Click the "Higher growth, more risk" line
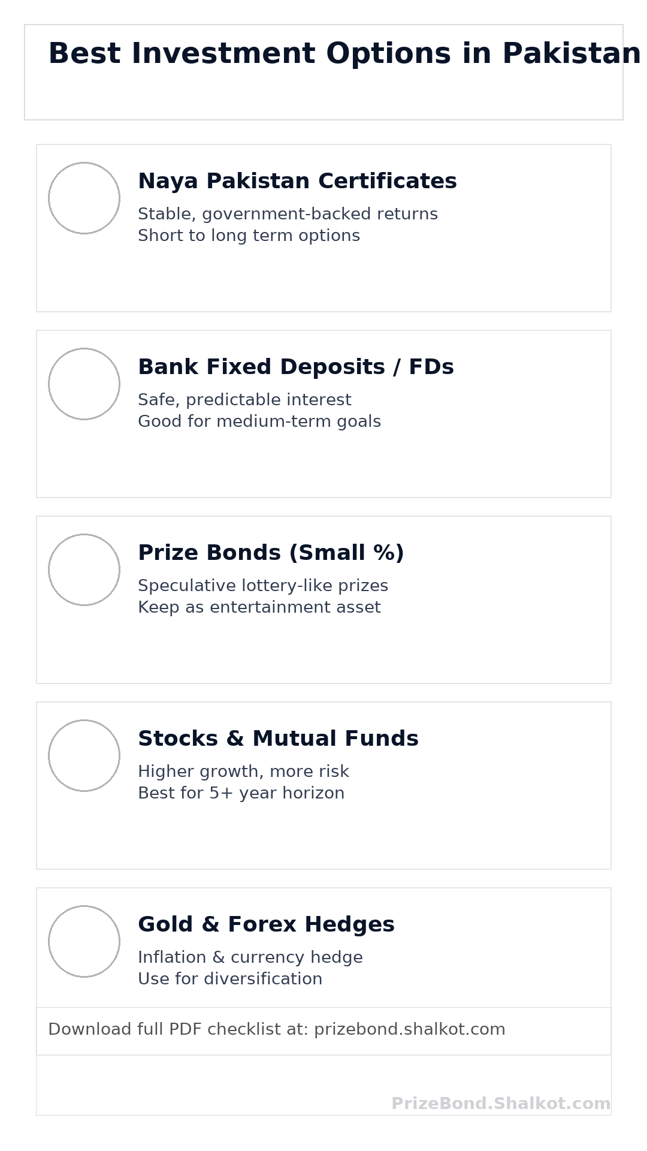 coord(243,772)
